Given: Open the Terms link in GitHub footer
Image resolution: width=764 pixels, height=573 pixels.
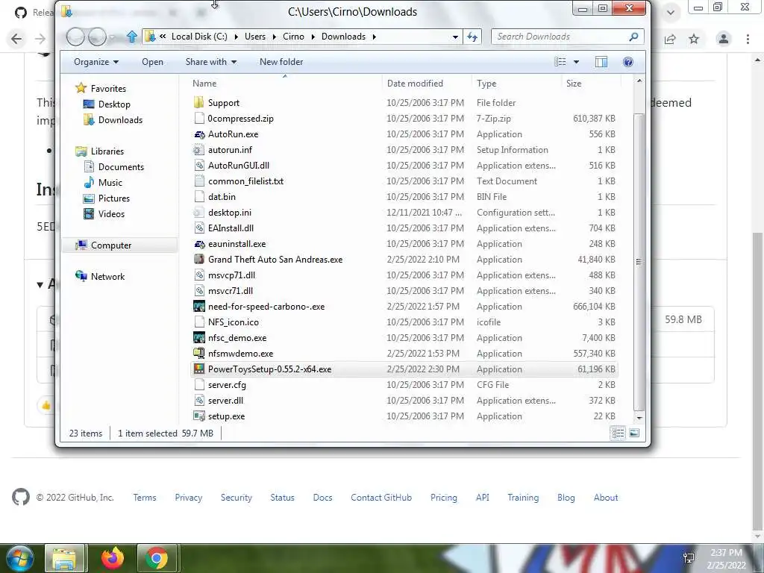Looking at the screenshot, I should click(x=145, y=498).
